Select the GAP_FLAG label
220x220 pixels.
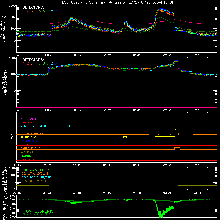point(27,122)
